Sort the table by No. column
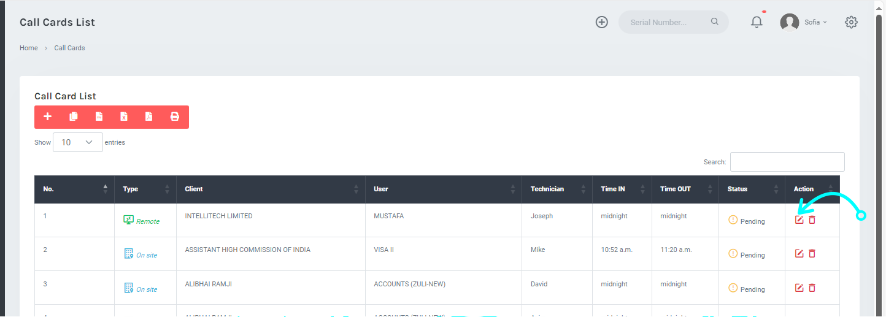Image resolution: width=886 pixels, height=317 pixels. pyautogui.click(x=74, y=189)
